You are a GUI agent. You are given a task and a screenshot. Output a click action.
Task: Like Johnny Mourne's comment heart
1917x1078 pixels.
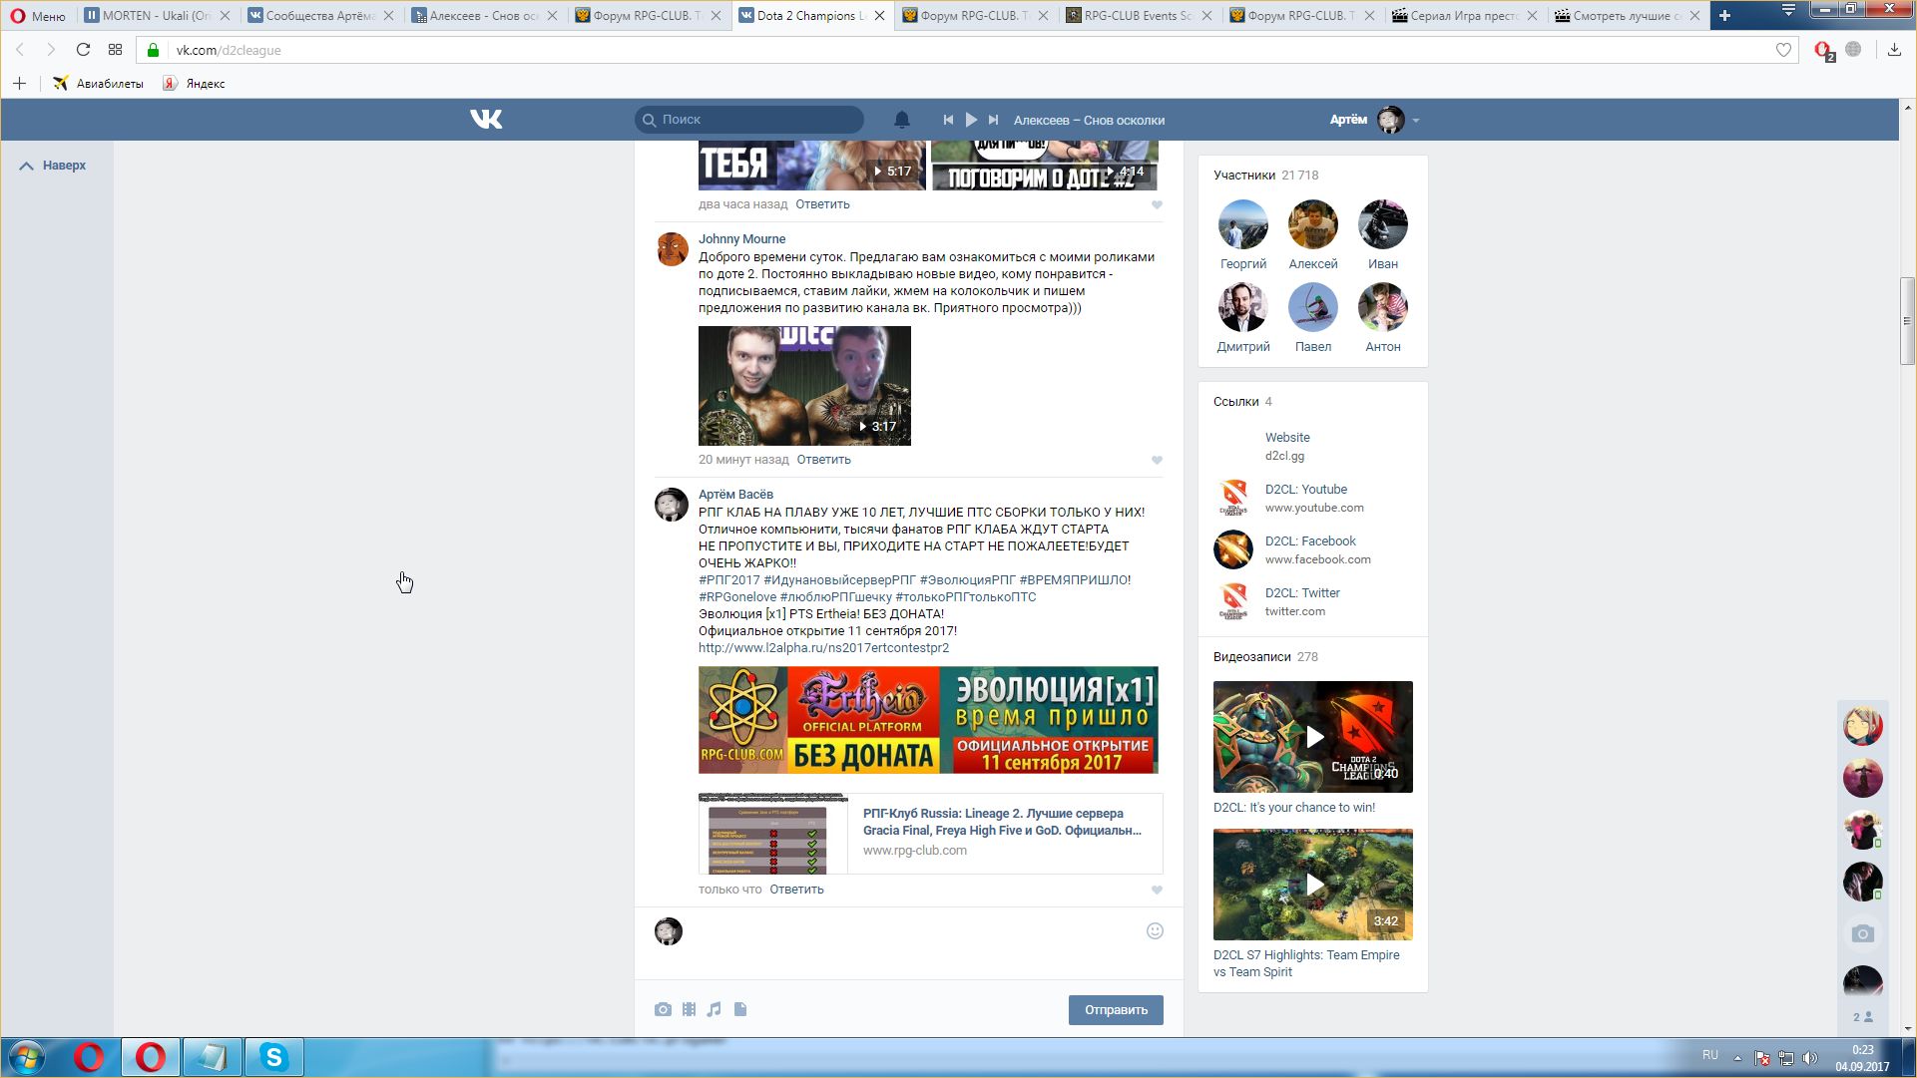[1157, 460]
